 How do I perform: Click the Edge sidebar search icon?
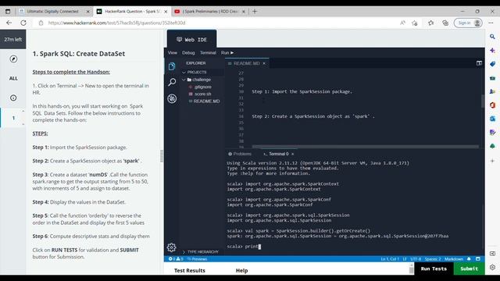click(492, 37)
